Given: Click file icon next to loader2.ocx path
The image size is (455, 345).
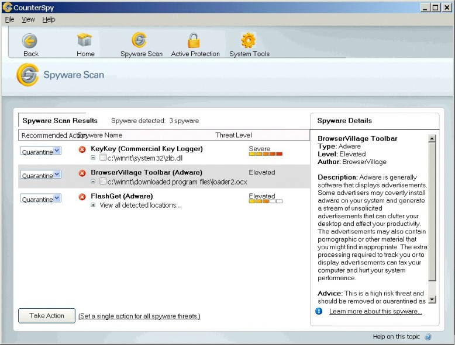Looking at the screenshot, I should click(103, 182).
